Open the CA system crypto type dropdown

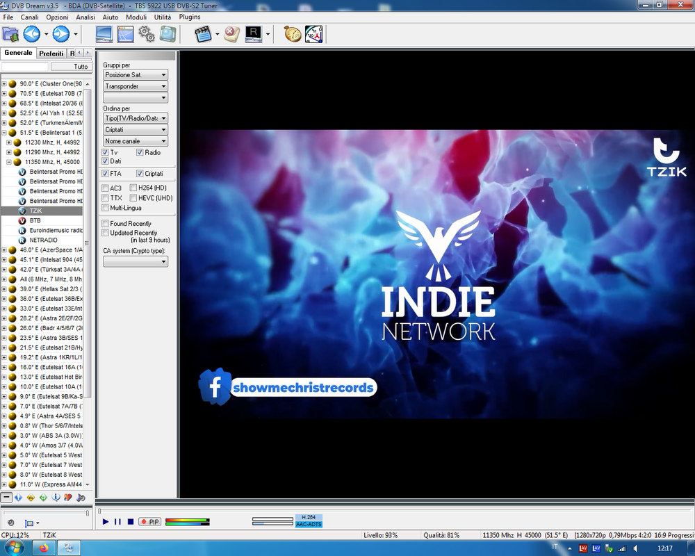136,261
